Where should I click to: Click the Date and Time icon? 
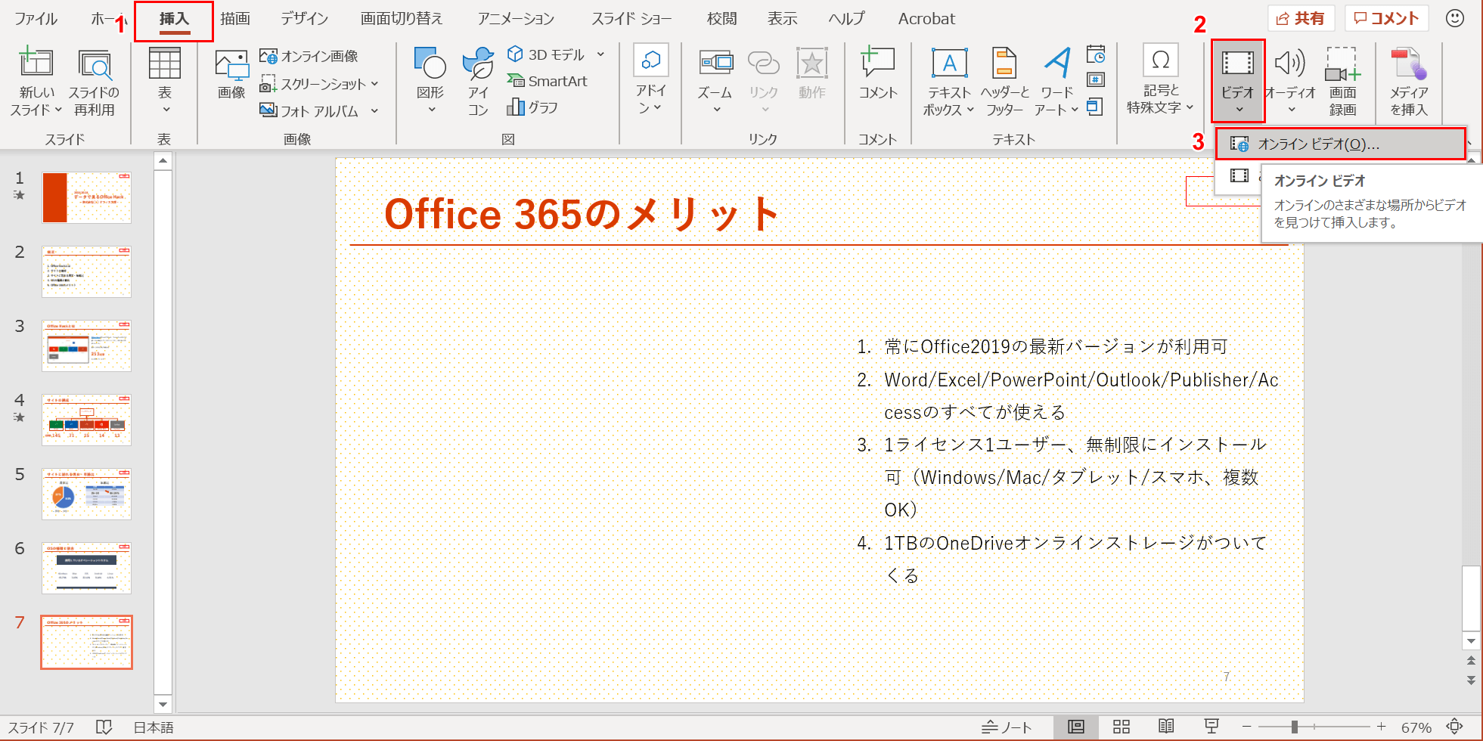[1096, 54]
